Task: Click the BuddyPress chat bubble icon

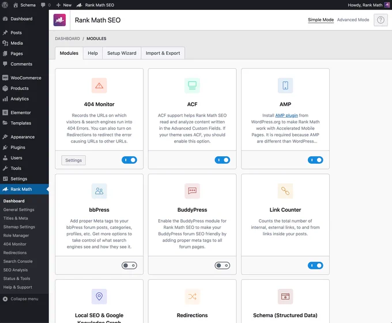Action: [192, 191]
